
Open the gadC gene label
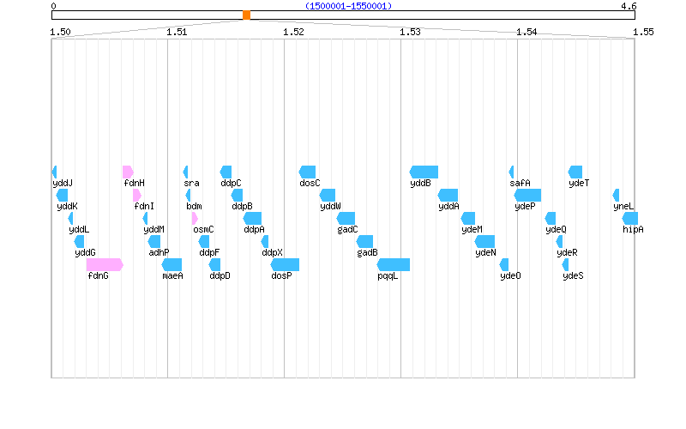tap(347, 229)
